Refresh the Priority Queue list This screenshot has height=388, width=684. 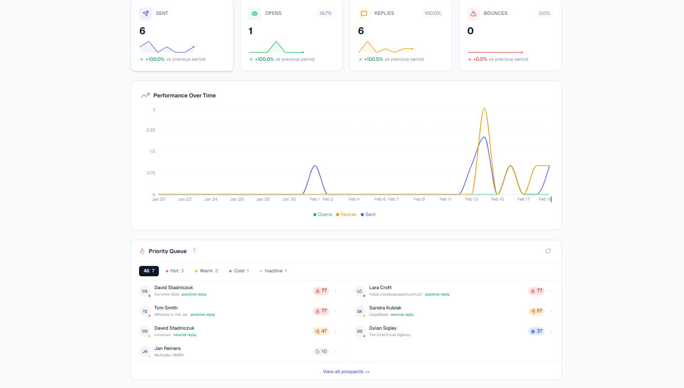pyautogui.click(x=548, y=251)
